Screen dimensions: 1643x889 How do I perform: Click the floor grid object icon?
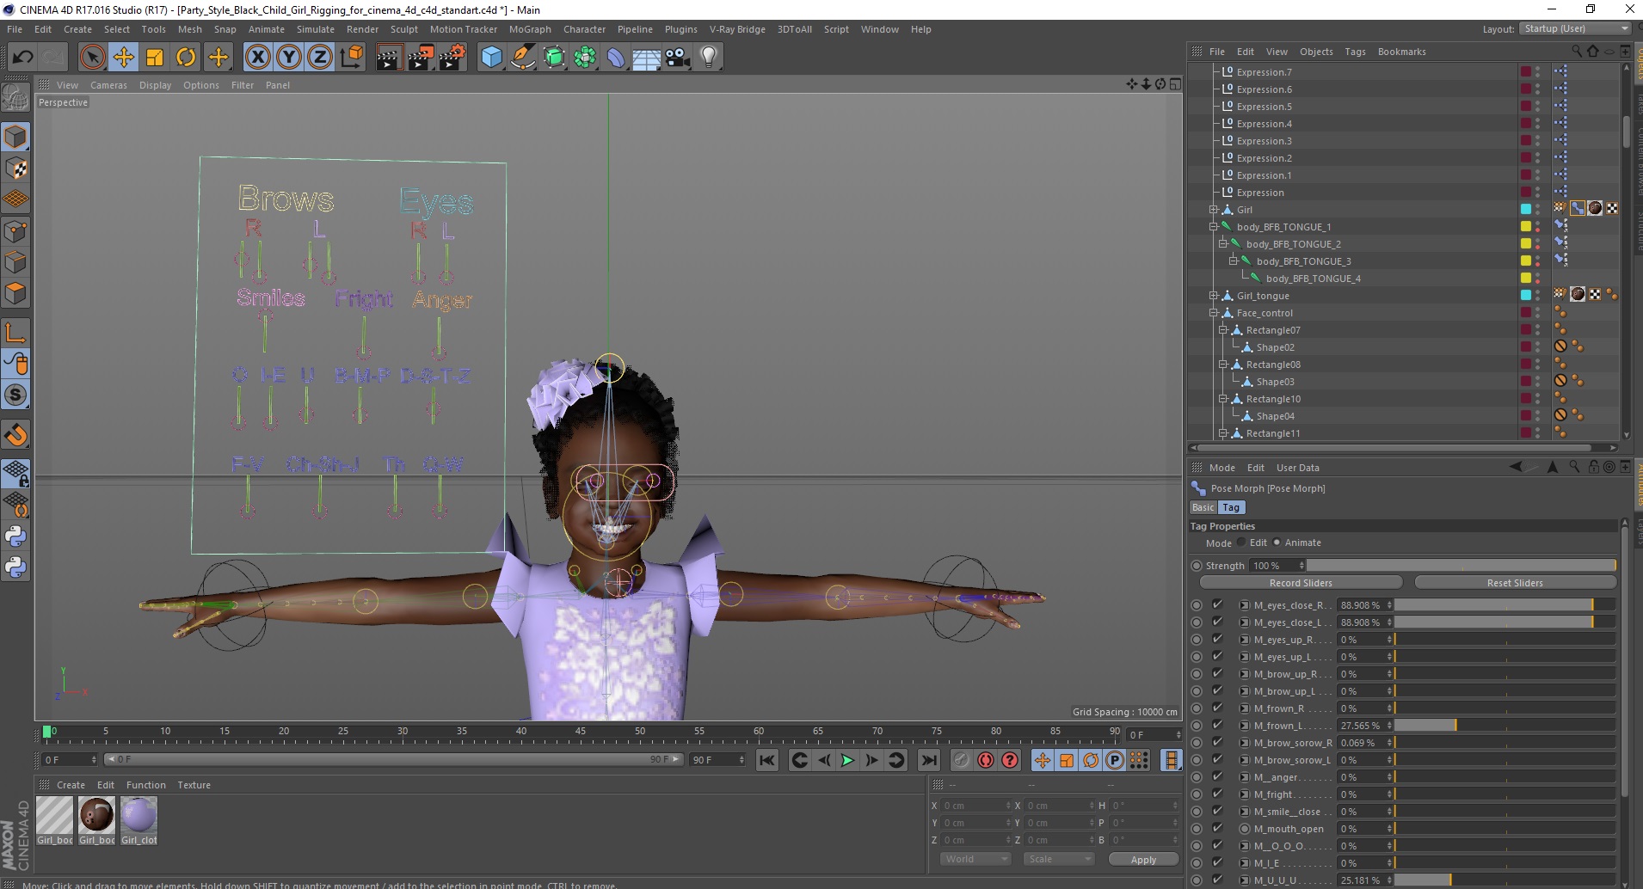(646, 58)
